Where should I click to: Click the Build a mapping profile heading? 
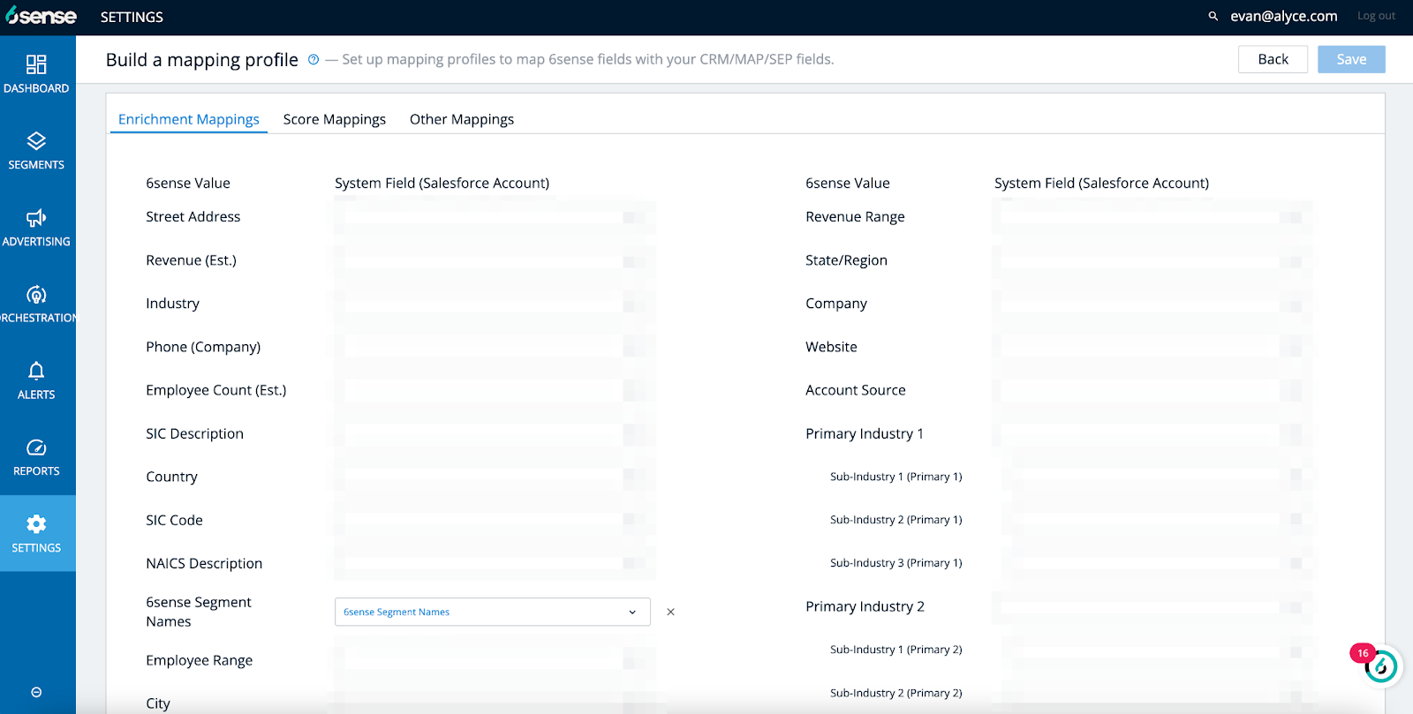pyautogui.click(x=202, y=59)
